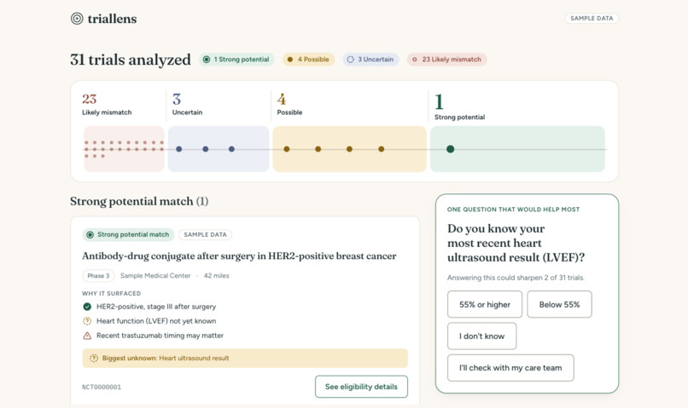
Task: Click the 31 trials analyzed heading
Action: (x=131, y=60)
